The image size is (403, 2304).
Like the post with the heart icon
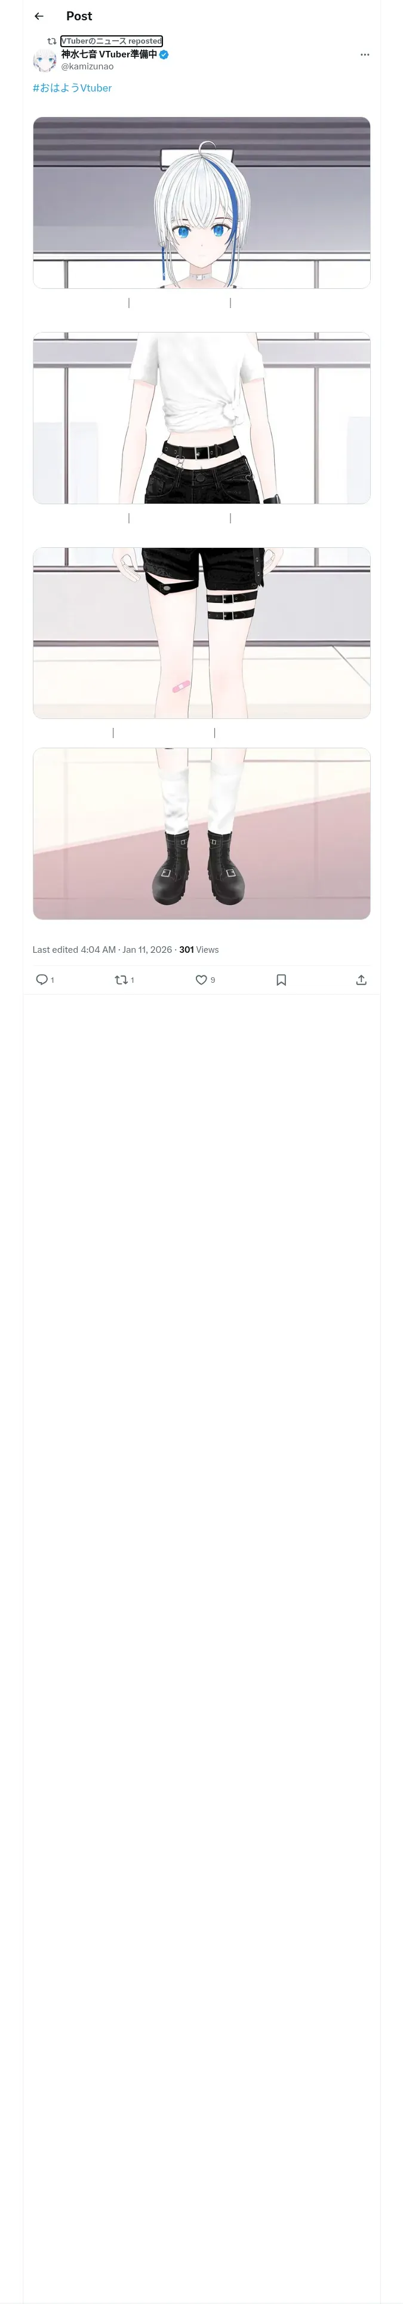[x=201, y=979]
